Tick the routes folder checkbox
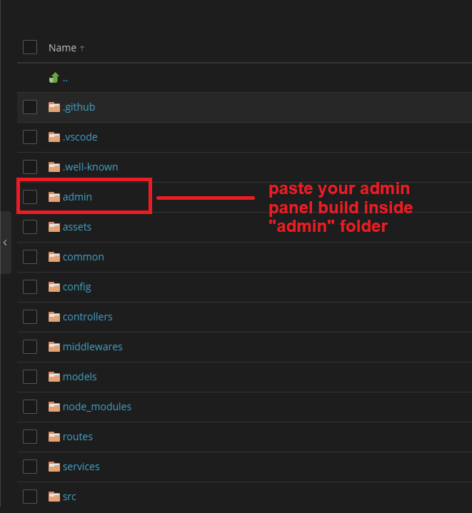472x513 pixels. pyautogui.click(x=30, y=437)
